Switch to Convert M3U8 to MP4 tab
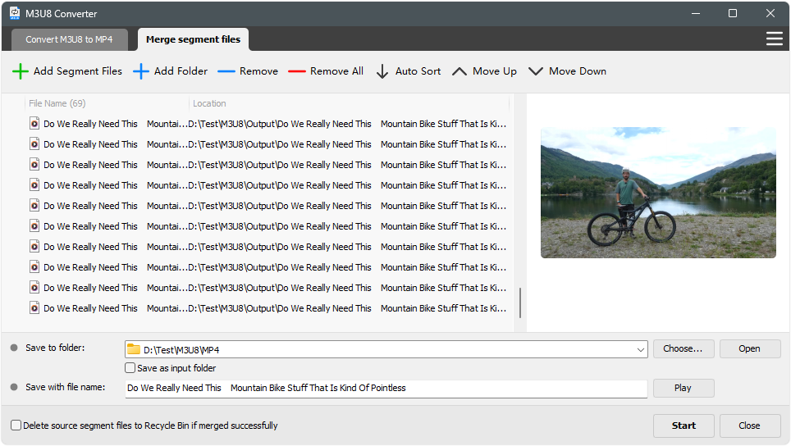 pos(69,39)
